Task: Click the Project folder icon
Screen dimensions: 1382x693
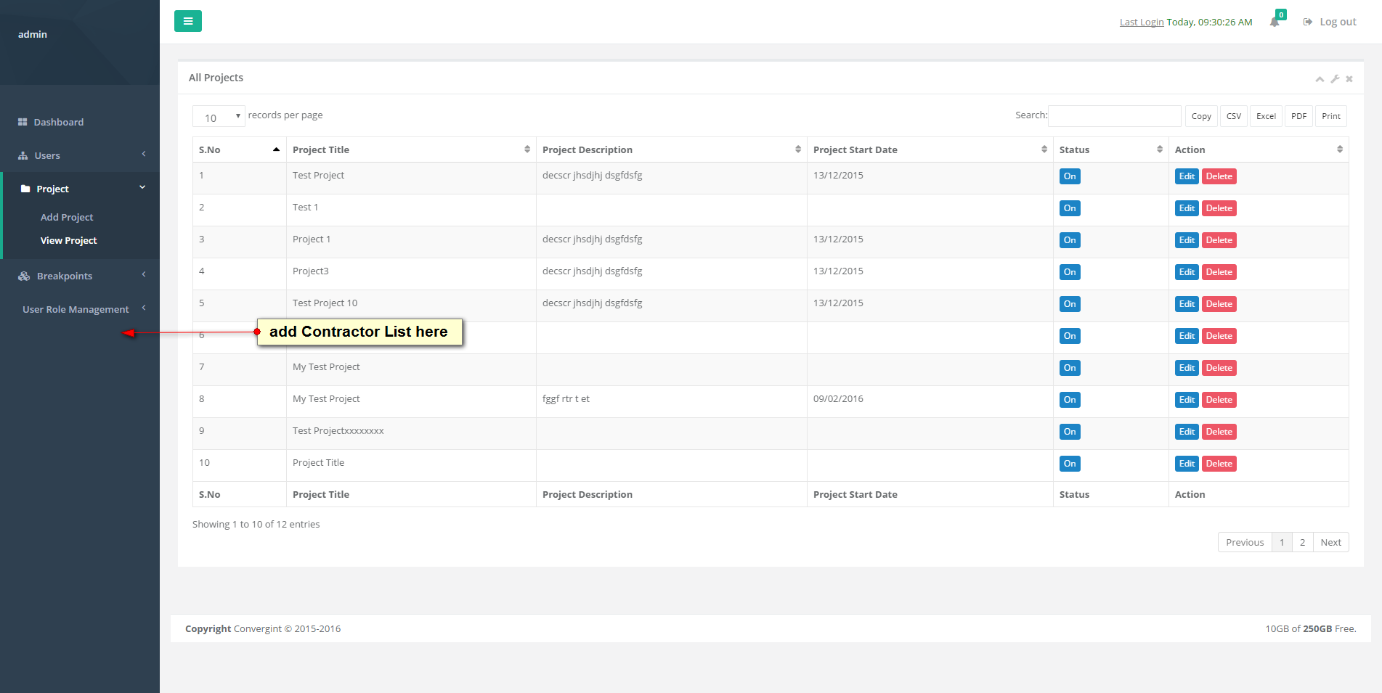Action: pos(25,189)
